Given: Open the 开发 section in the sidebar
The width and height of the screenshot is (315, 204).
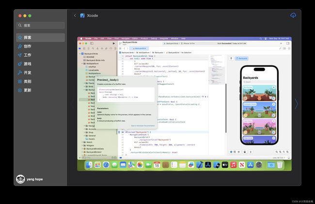Looking at the screenshot, I should [x=40, y=73].
